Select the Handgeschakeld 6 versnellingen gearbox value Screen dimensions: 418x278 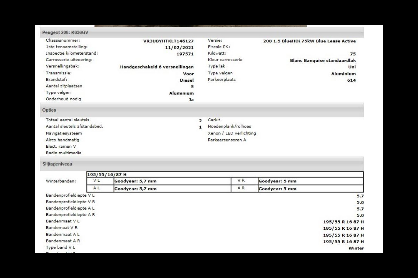pos(157,67)
